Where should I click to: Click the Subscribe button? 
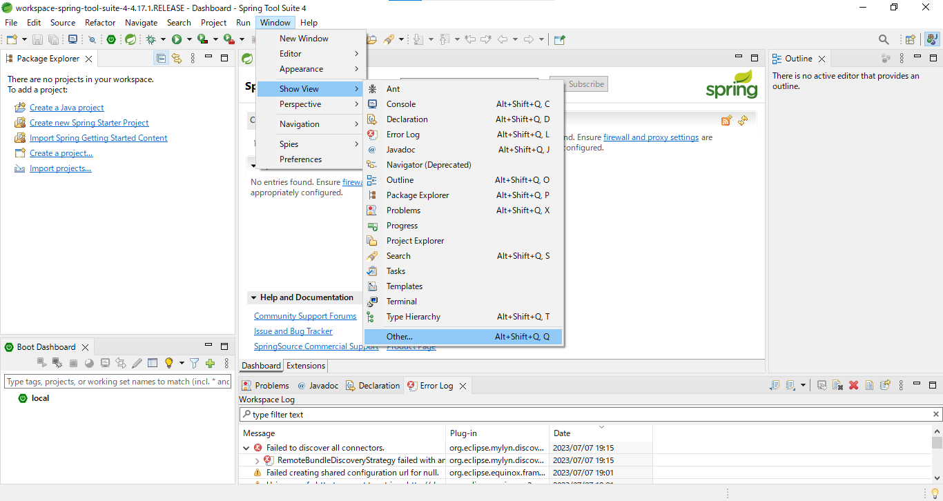586,84
